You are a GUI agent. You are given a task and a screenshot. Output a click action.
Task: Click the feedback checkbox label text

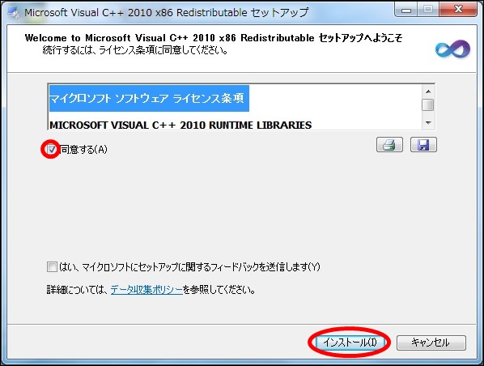click(x=189, y=266)
